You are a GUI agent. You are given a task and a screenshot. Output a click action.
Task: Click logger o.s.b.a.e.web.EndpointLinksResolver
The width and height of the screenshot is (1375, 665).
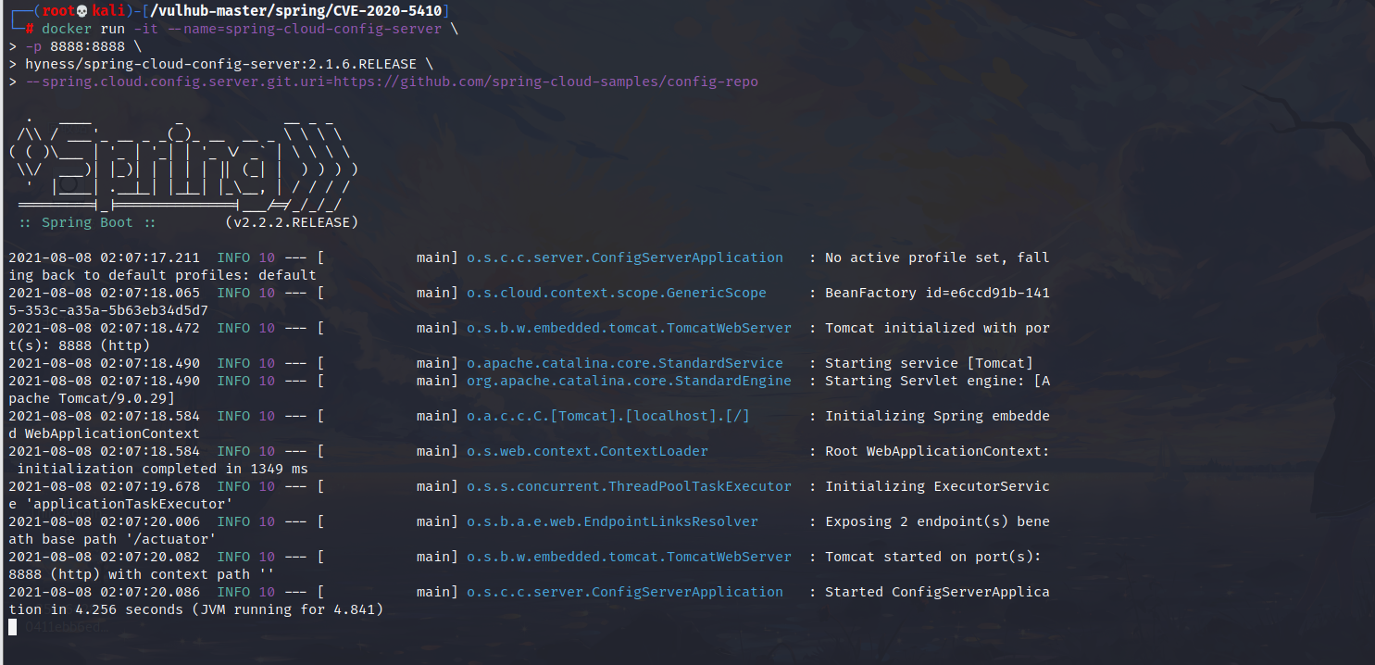(612, 521)
